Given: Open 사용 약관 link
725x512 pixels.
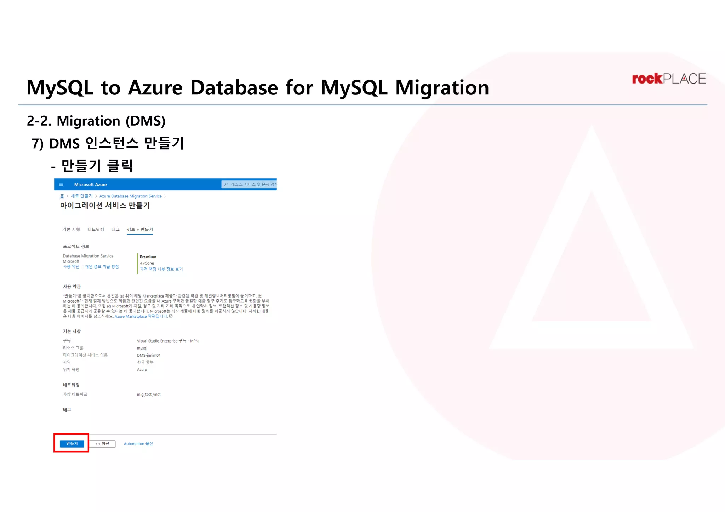Looking at the screenshot, I should pyautogui.click(x=71, y=266).
